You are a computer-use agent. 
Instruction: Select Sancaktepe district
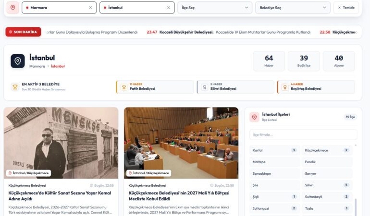pyautogui.click(x=275, y=174)
